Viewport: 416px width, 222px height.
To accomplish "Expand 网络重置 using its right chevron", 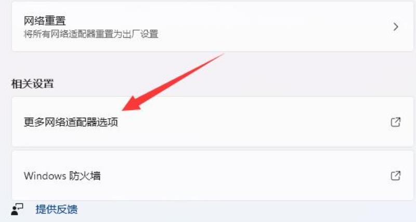I will point(396,27).
